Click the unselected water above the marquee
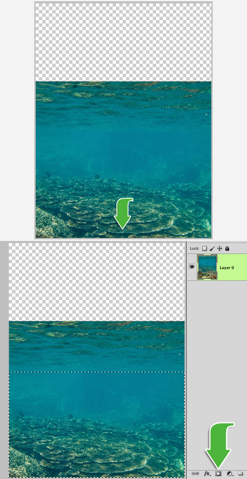Image resolution: width=247 pixels, height=479 pixels. tap(97, 346)
